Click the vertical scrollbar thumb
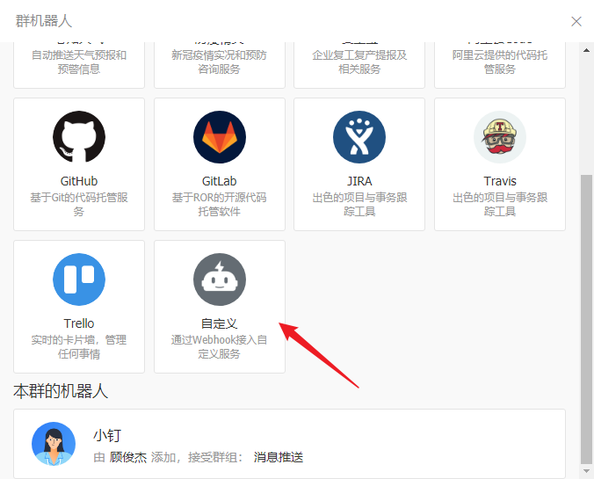 point(586,319)
